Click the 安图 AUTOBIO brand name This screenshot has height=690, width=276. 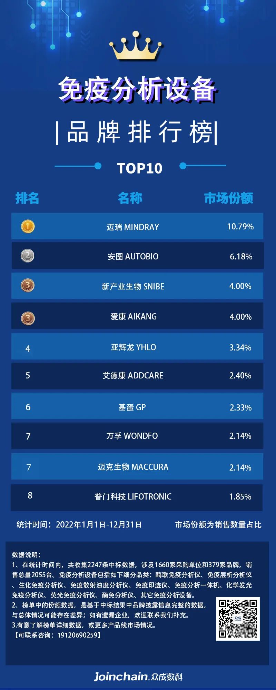point(133,256)
